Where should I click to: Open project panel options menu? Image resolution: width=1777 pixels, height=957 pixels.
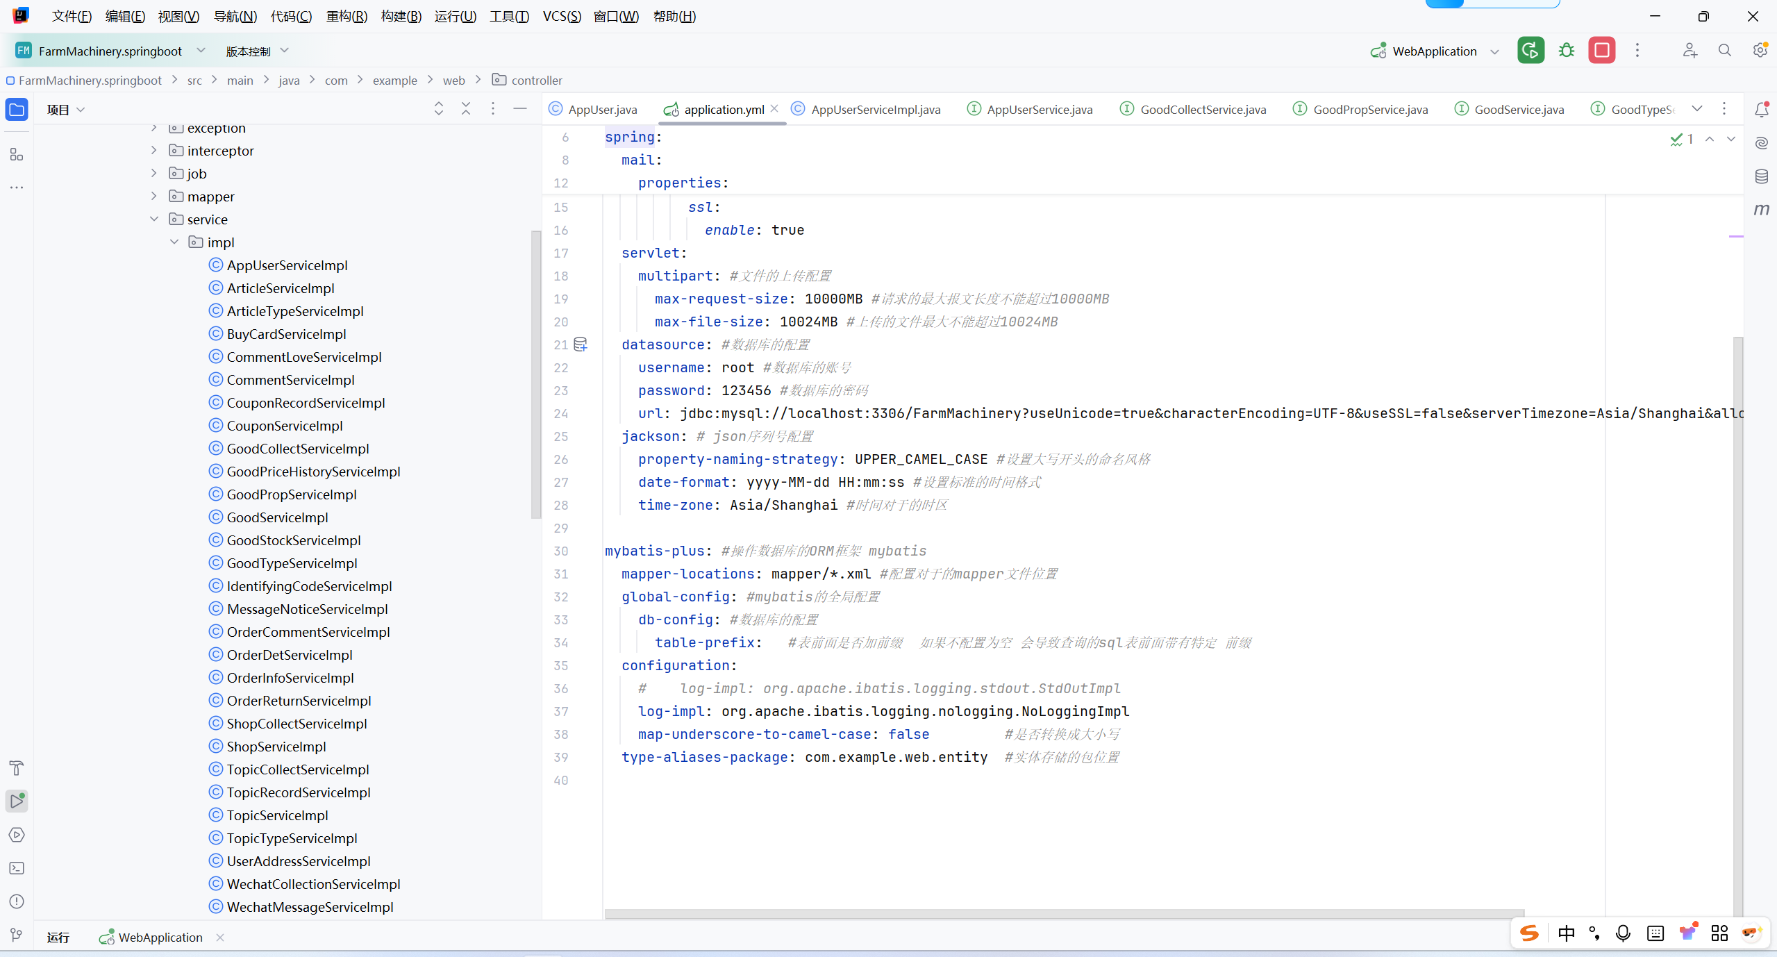493,109
